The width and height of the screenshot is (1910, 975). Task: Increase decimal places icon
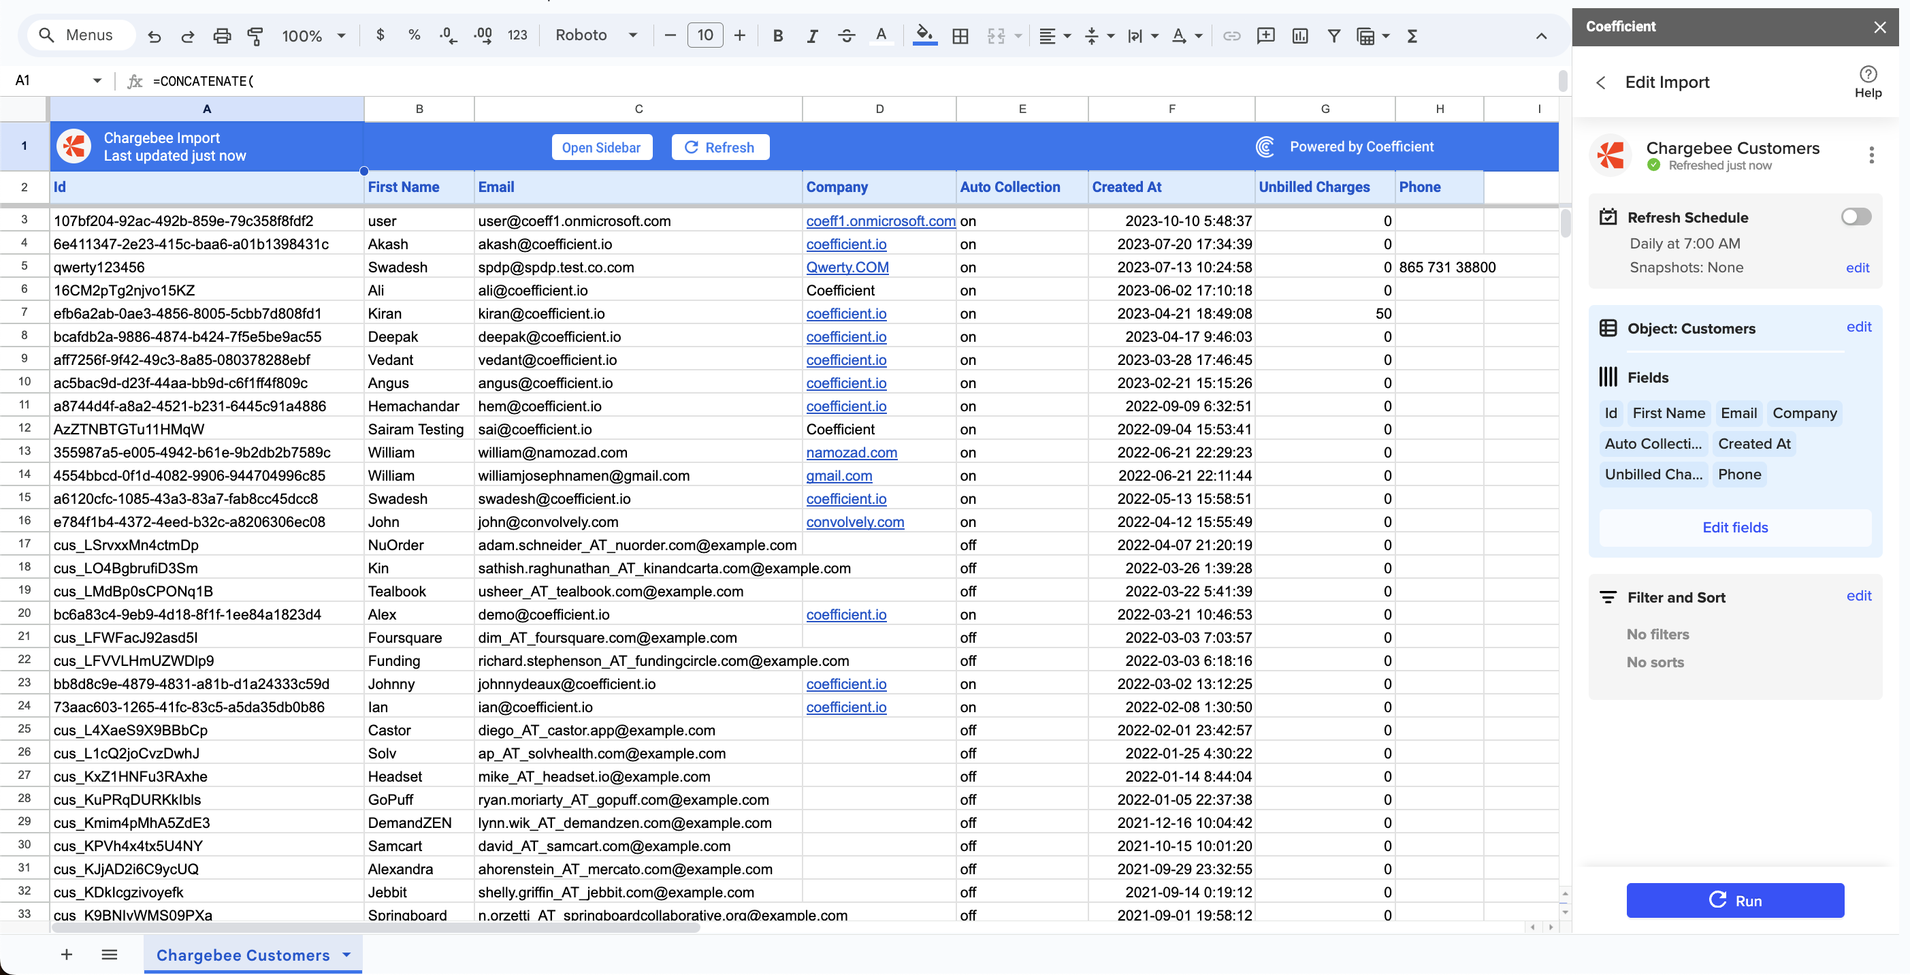point(483,35)
